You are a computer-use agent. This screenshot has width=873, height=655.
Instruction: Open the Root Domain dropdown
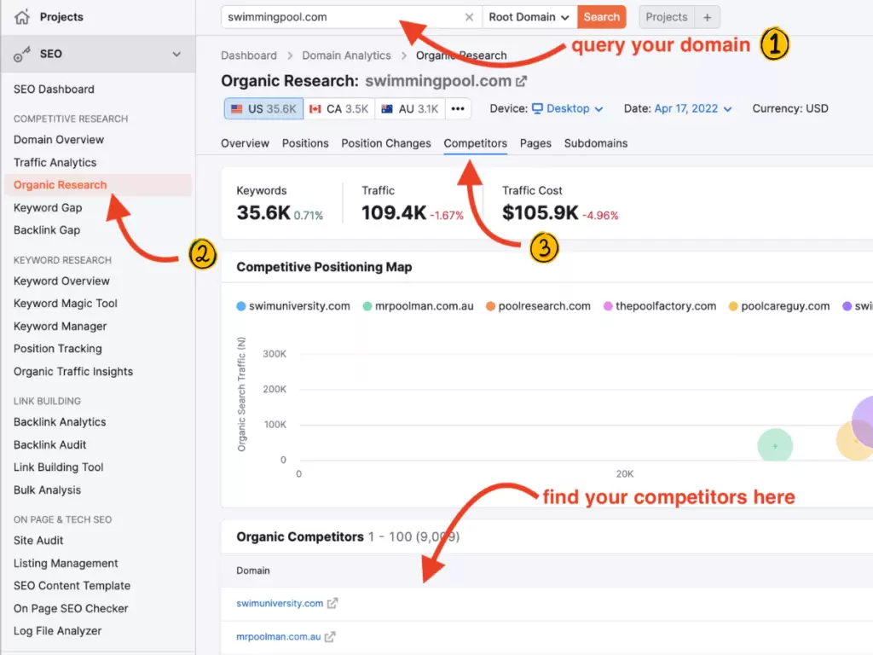(529, 16)
